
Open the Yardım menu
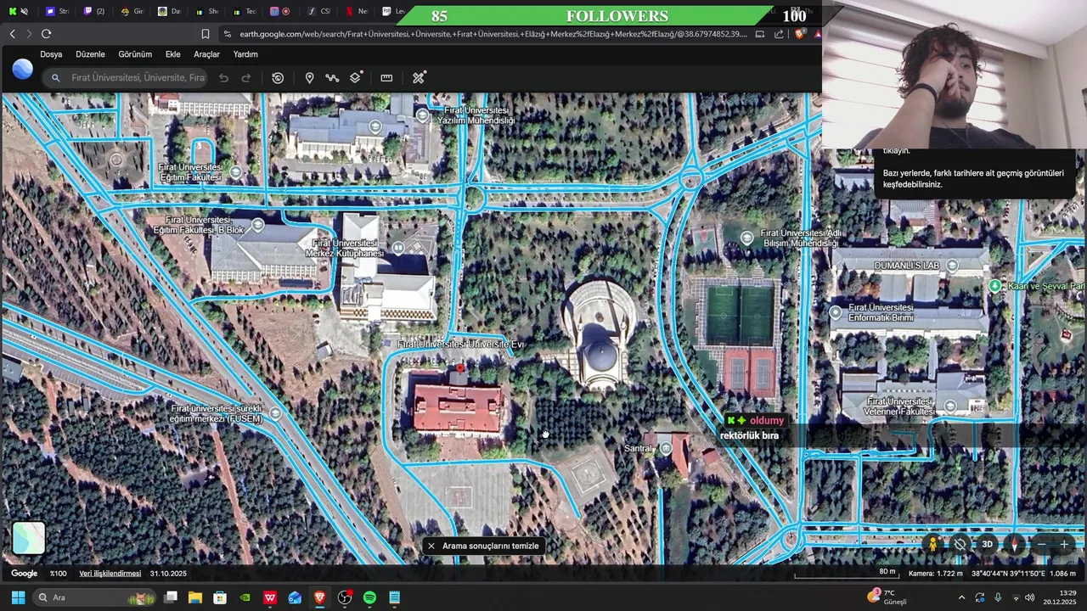pos(245,54)
